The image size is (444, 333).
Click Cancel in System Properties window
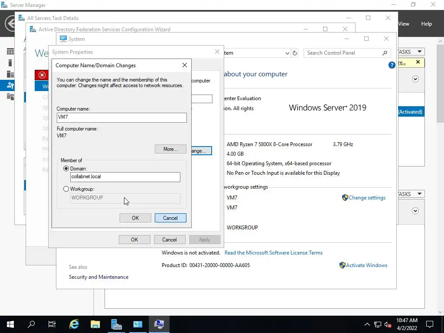(x=170, y=239)
